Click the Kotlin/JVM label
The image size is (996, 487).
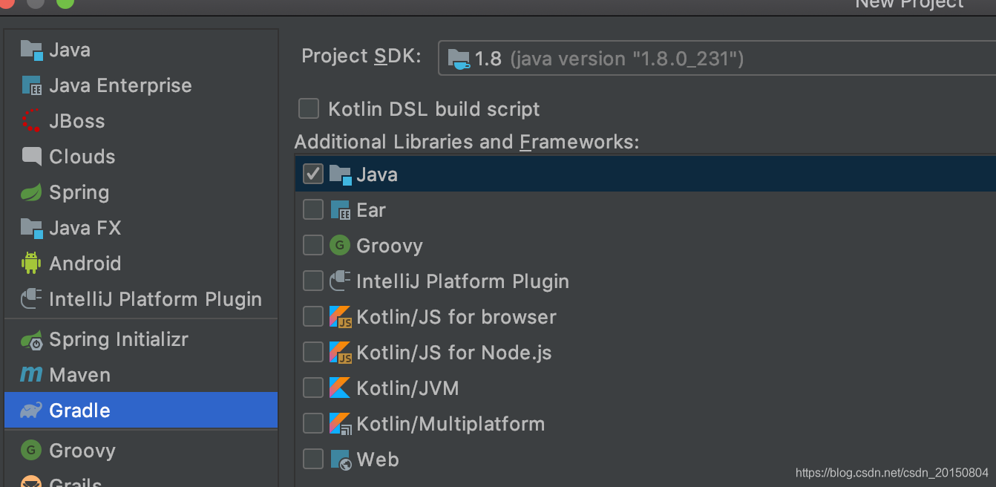pyautogui.click(x=407, y=388)
